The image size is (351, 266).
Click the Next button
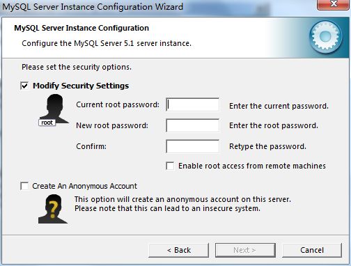coord(245,250)
